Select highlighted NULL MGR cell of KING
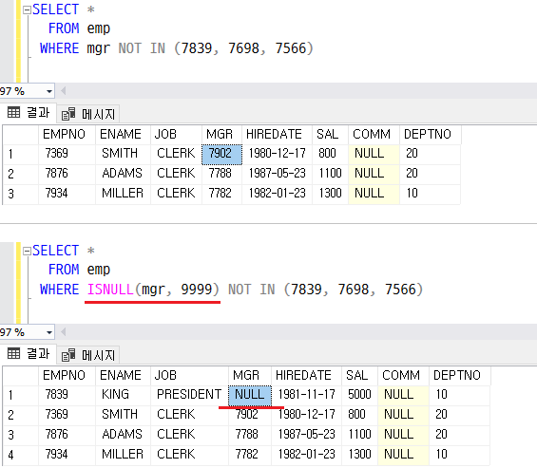 click(x=250, y=396)
